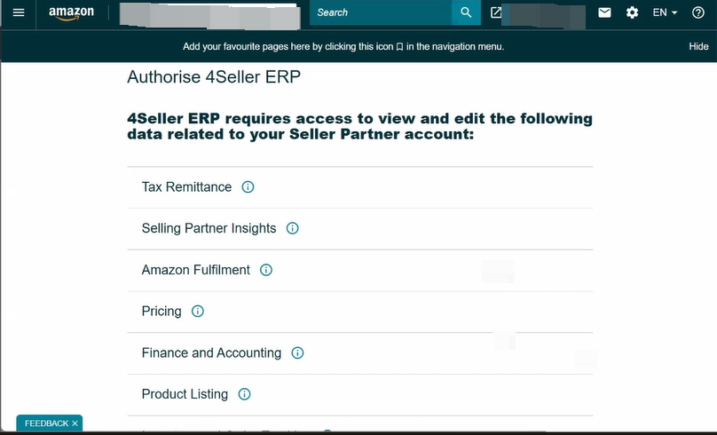Open the hamburger navigation menu

pos(18,12)
